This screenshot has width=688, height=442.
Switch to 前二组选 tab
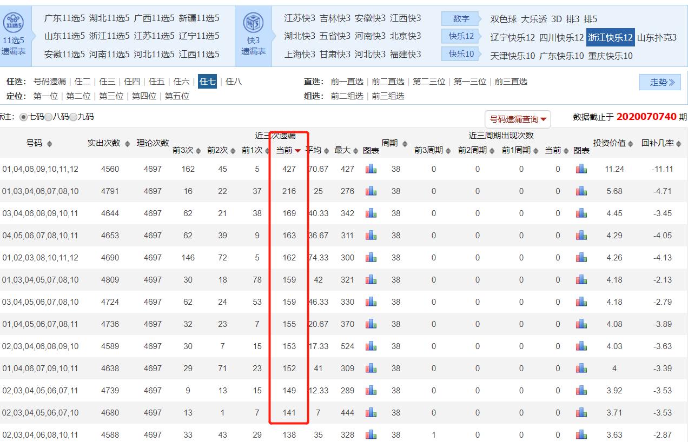click(347, 96)
